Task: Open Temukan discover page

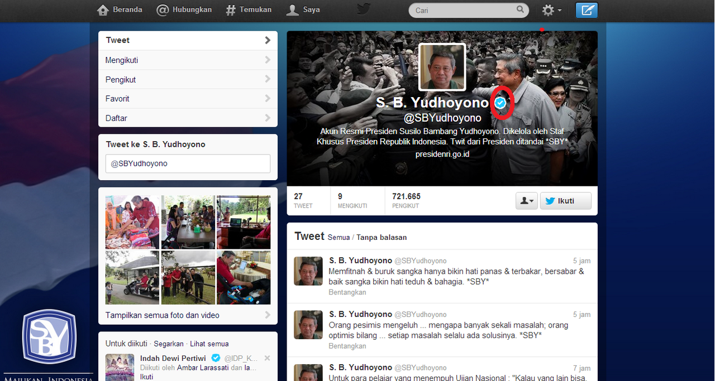Action: tap(249, 9)
